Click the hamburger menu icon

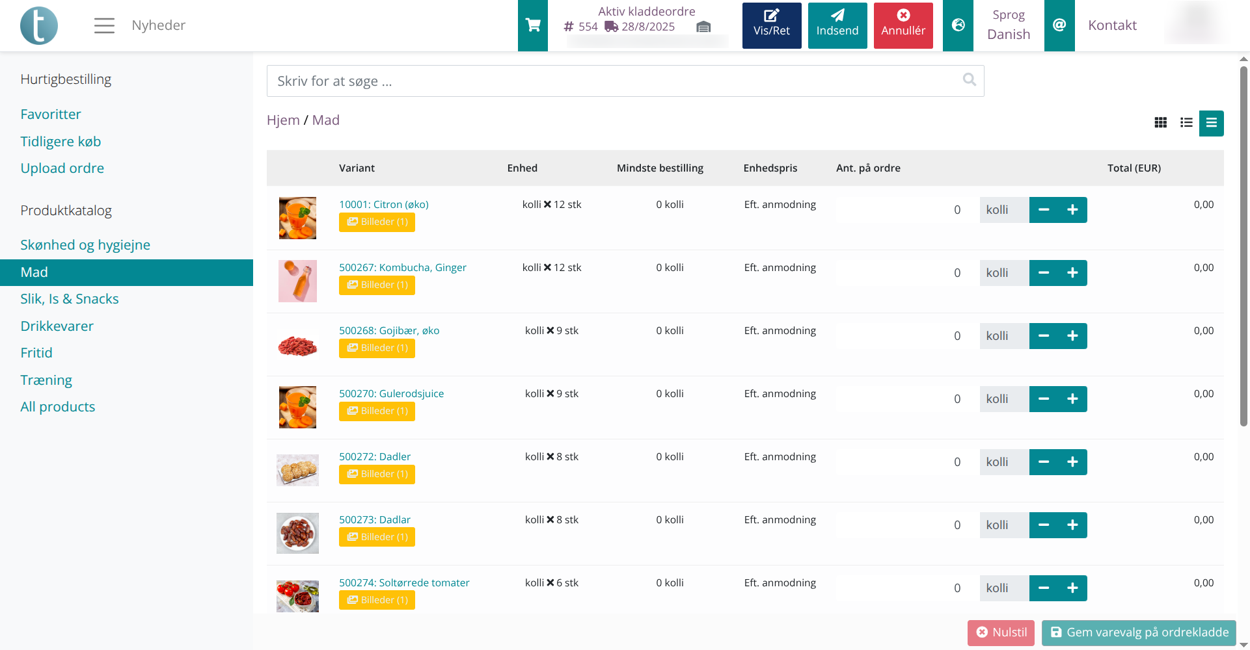coord(104,25)
